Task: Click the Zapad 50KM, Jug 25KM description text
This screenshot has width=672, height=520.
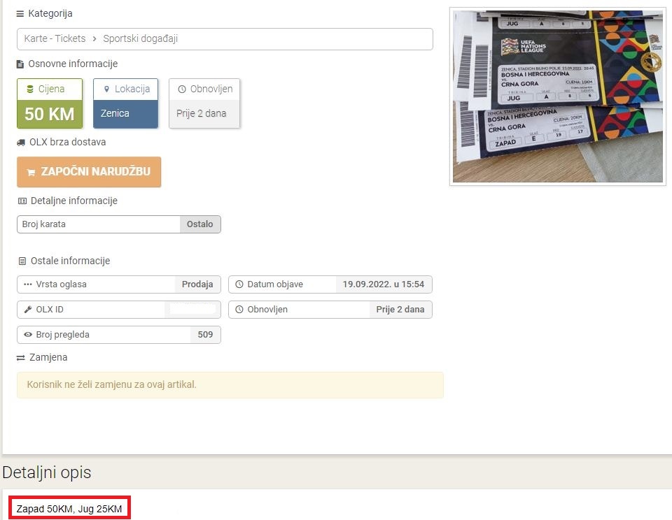Action: tap(70, 510)
